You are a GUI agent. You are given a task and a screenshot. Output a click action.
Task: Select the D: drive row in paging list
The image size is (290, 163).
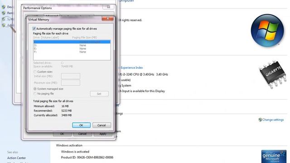coord(72,45)
